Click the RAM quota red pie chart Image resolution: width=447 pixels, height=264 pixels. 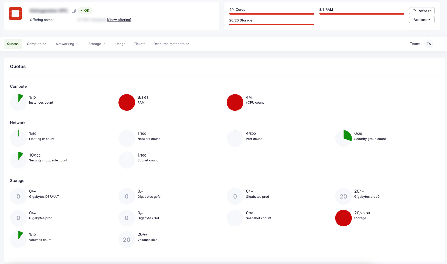tap(127, 102)
